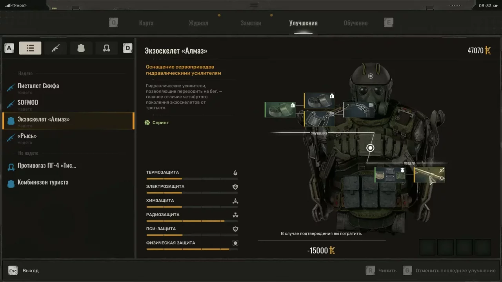This screenshot has width=502, height=282.
Task: Select Комбинезон туриста list entry
Action: 68,183
